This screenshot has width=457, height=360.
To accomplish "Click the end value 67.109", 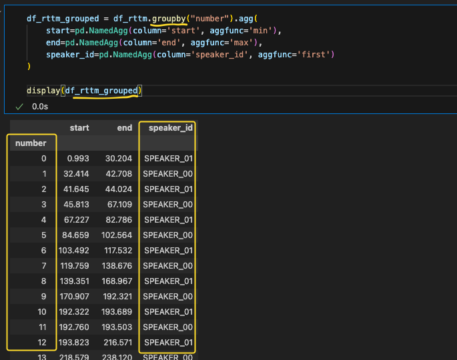I will point(120,205).
